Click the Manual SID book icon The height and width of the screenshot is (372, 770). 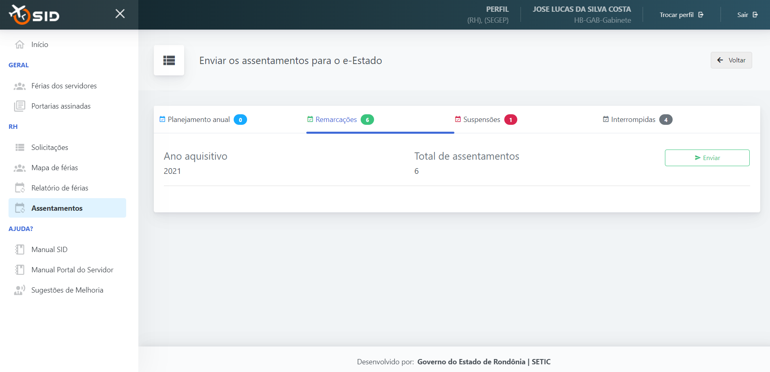coord(19,250)
